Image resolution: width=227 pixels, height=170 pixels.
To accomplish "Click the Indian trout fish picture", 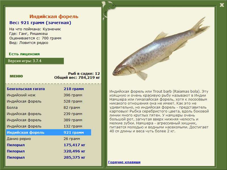I will coord(161,49).
